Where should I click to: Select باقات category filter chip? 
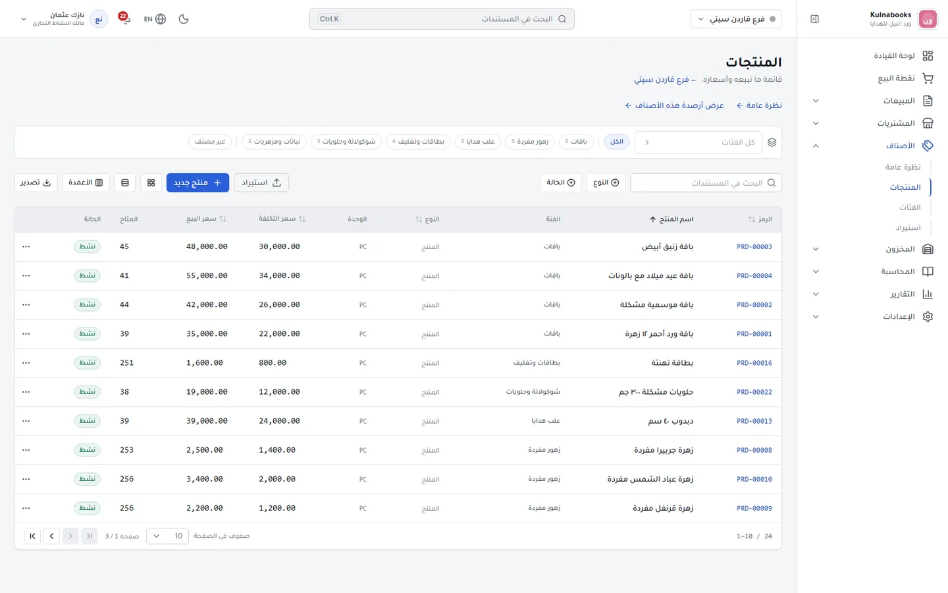[576, 142]
